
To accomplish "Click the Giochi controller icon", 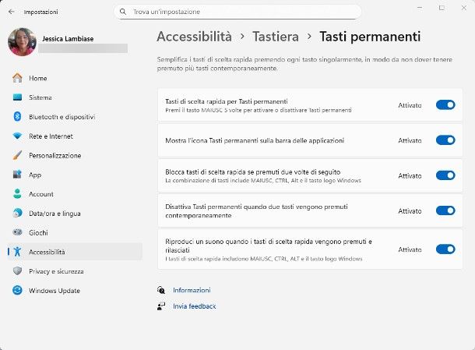I will point(17,232).
